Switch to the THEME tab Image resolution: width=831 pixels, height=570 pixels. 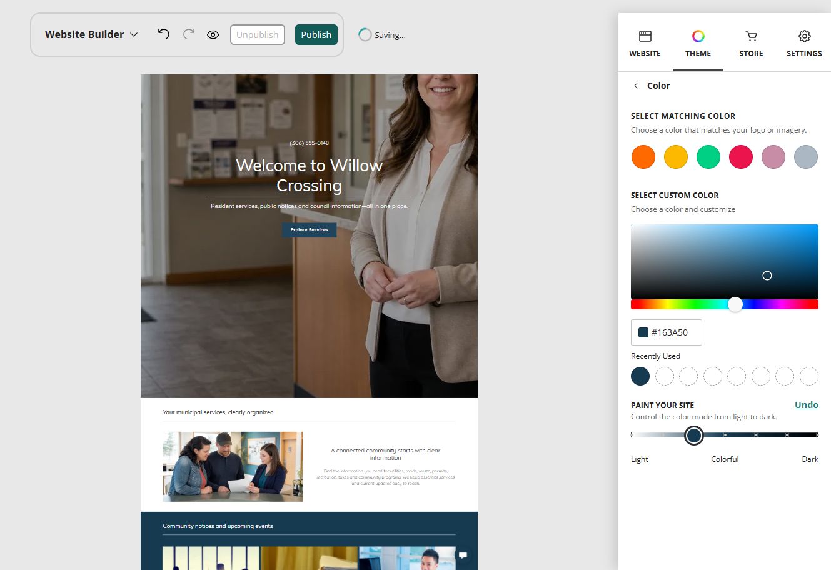[x=698, y=44]
